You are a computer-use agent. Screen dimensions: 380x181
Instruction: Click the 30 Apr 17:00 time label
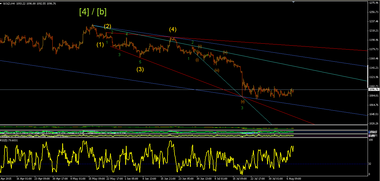tap(60, 178)
